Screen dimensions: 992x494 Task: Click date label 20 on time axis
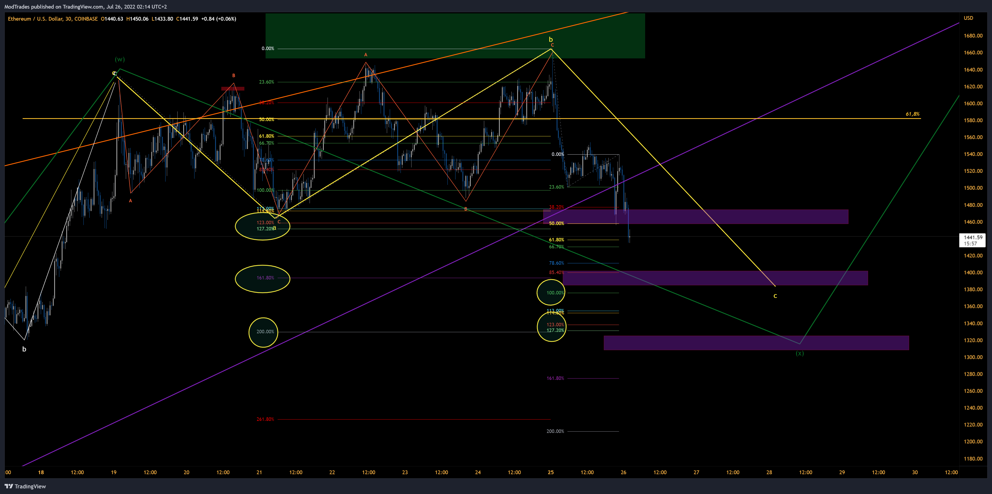point(186,473)
